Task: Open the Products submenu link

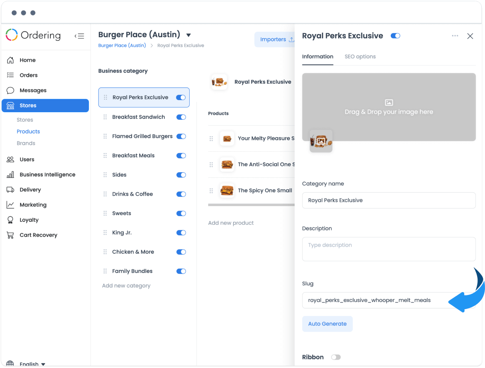Action: (x=28, y=131)
